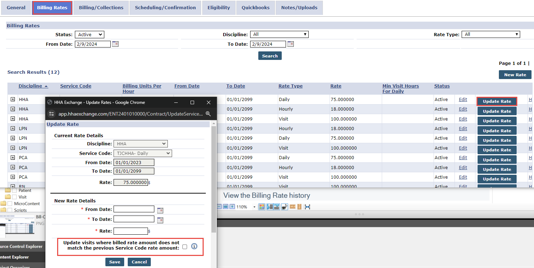Click the sort arrow beside Discipline header
534x268 pixels.
coord(46,86)
